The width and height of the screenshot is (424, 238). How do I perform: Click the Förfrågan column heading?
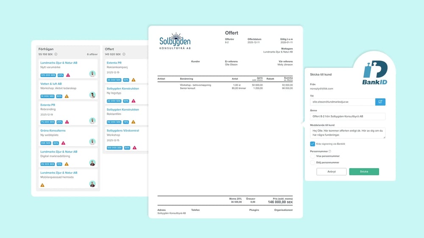tap(46, 49)
